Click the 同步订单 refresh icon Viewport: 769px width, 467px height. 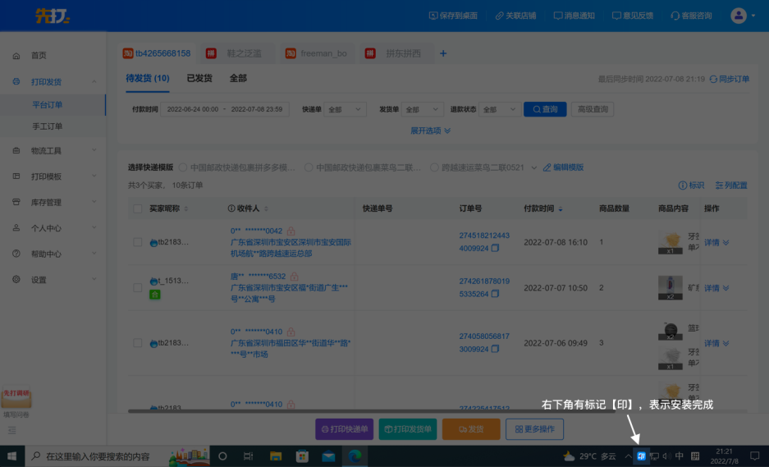714,80
